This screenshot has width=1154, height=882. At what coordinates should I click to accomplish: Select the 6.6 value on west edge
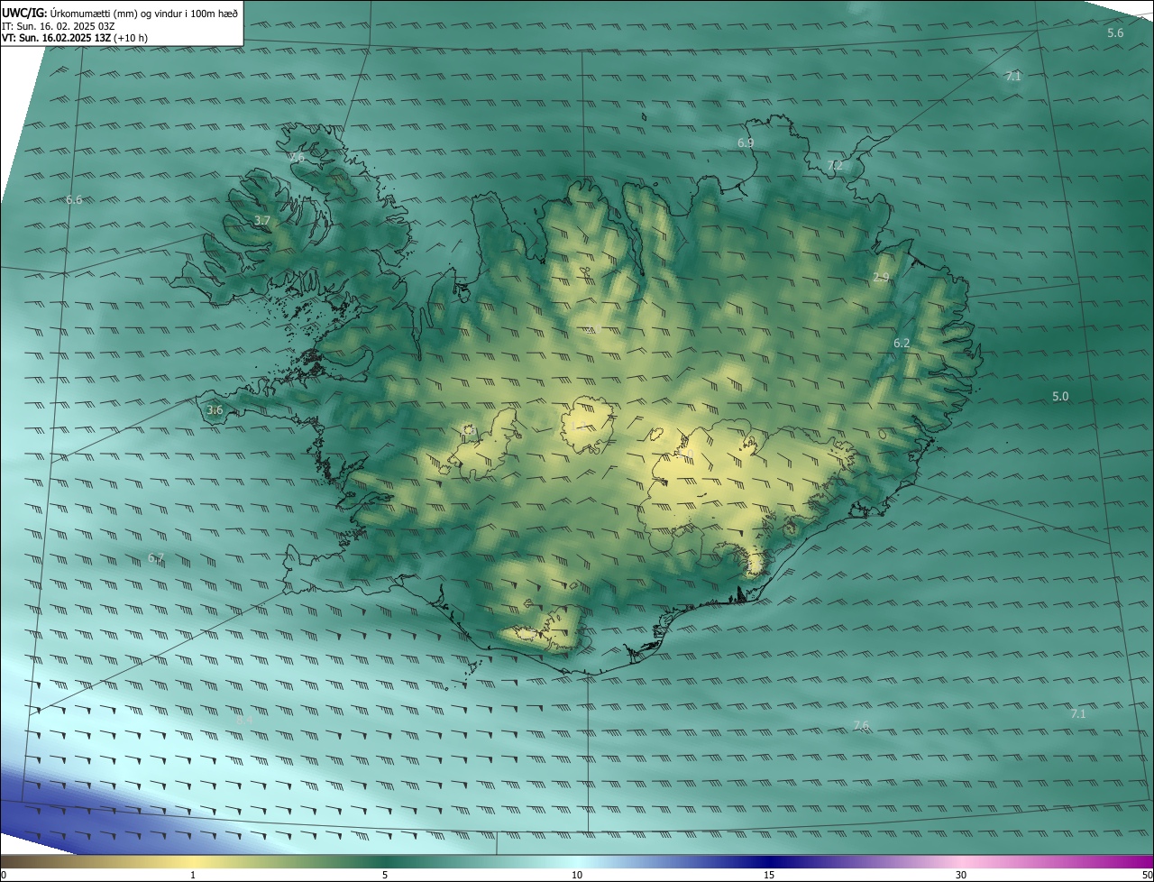74,199
